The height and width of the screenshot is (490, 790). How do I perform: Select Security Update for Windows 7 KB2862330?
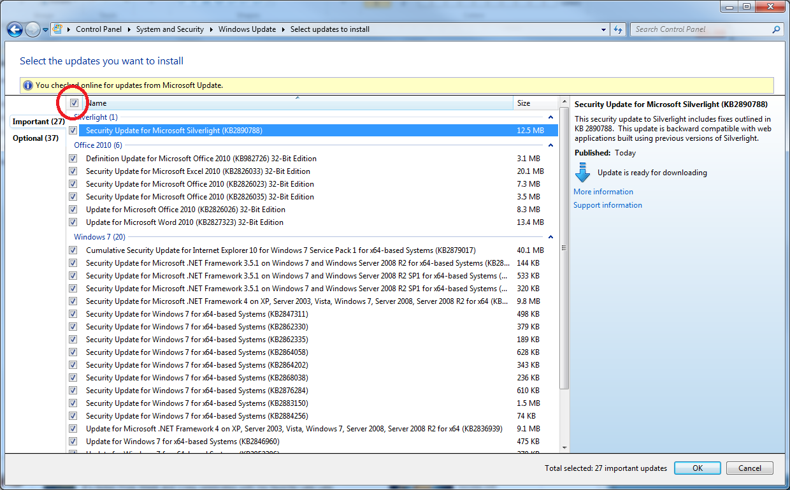coord(313,327)
